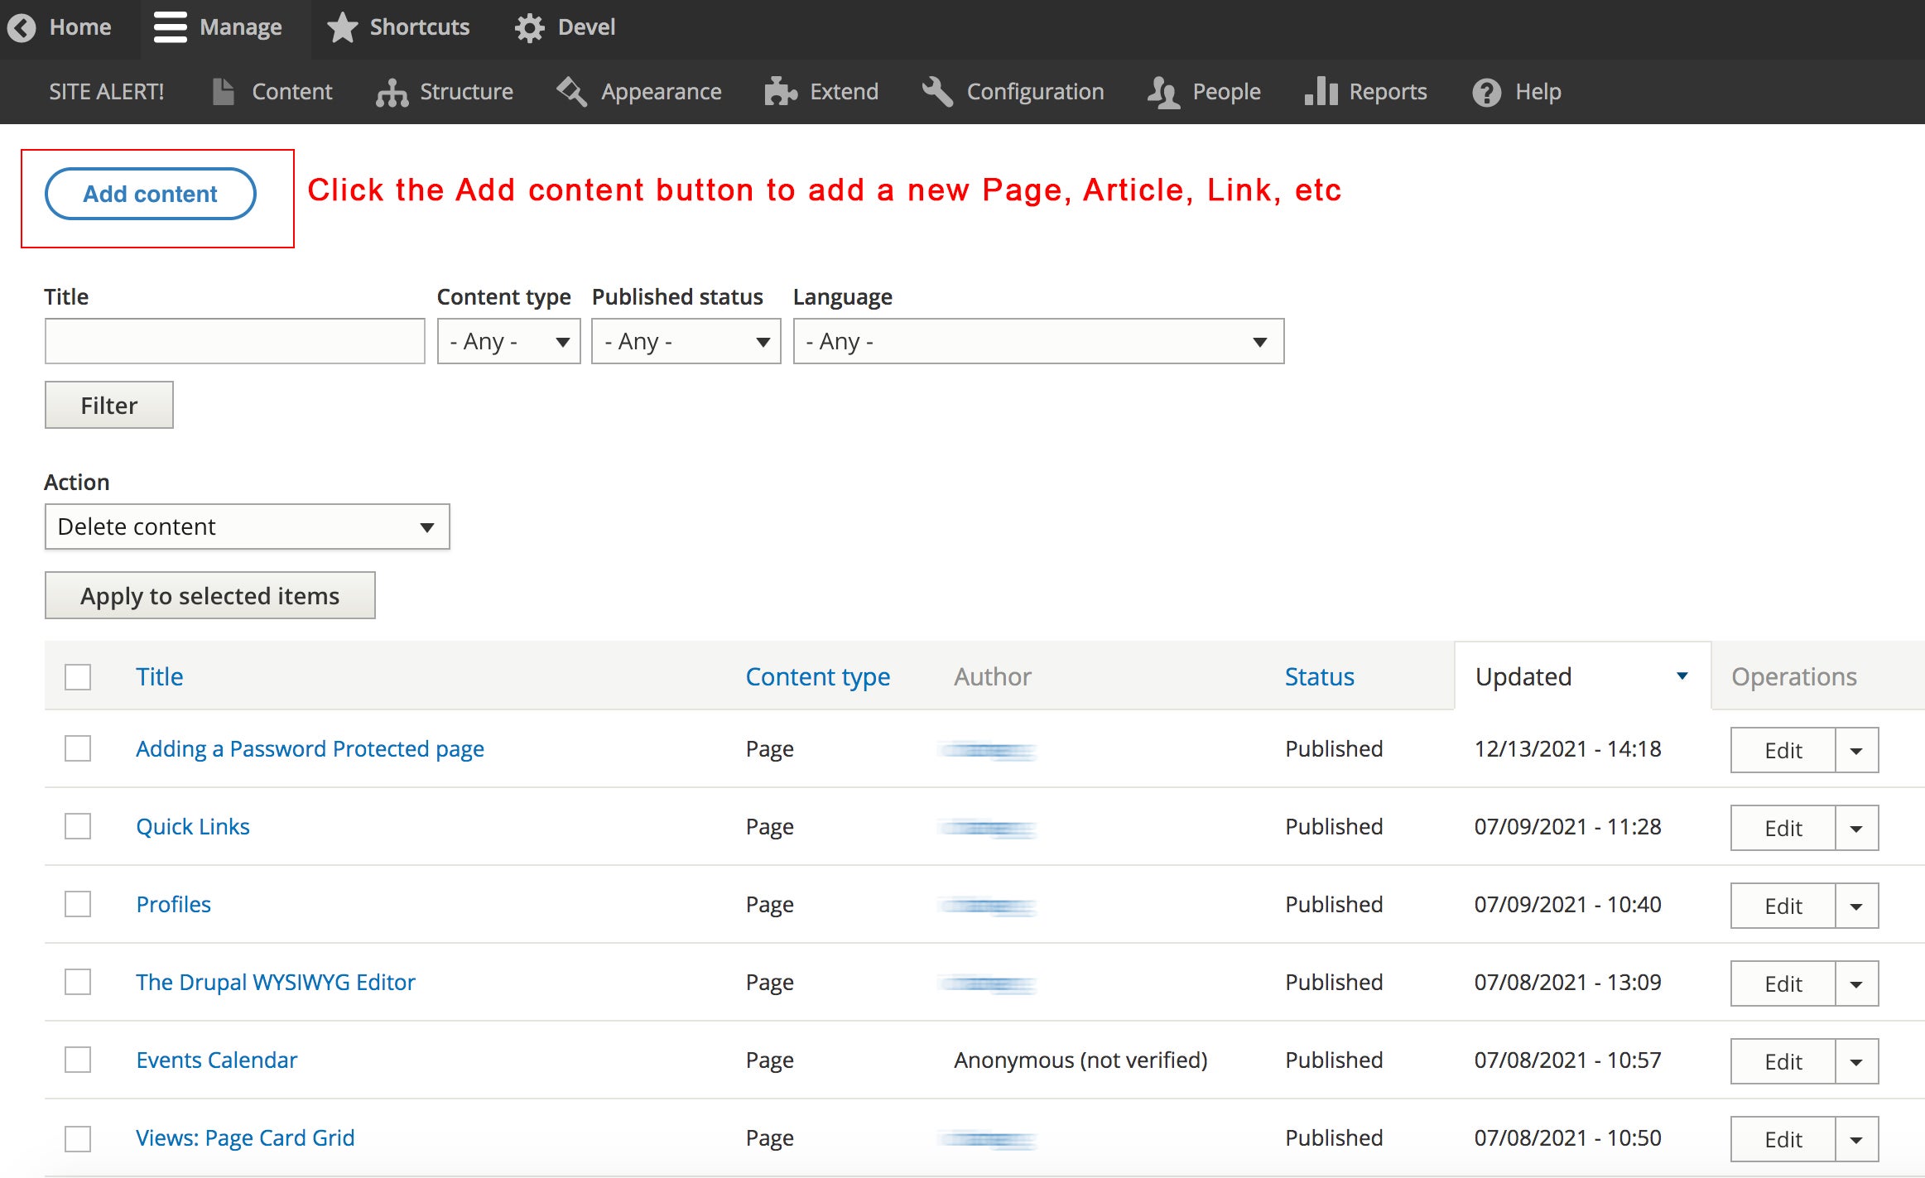Click the People users icon
Viewport: 1925px width, 1178px height.
[x=1163, y=92]
